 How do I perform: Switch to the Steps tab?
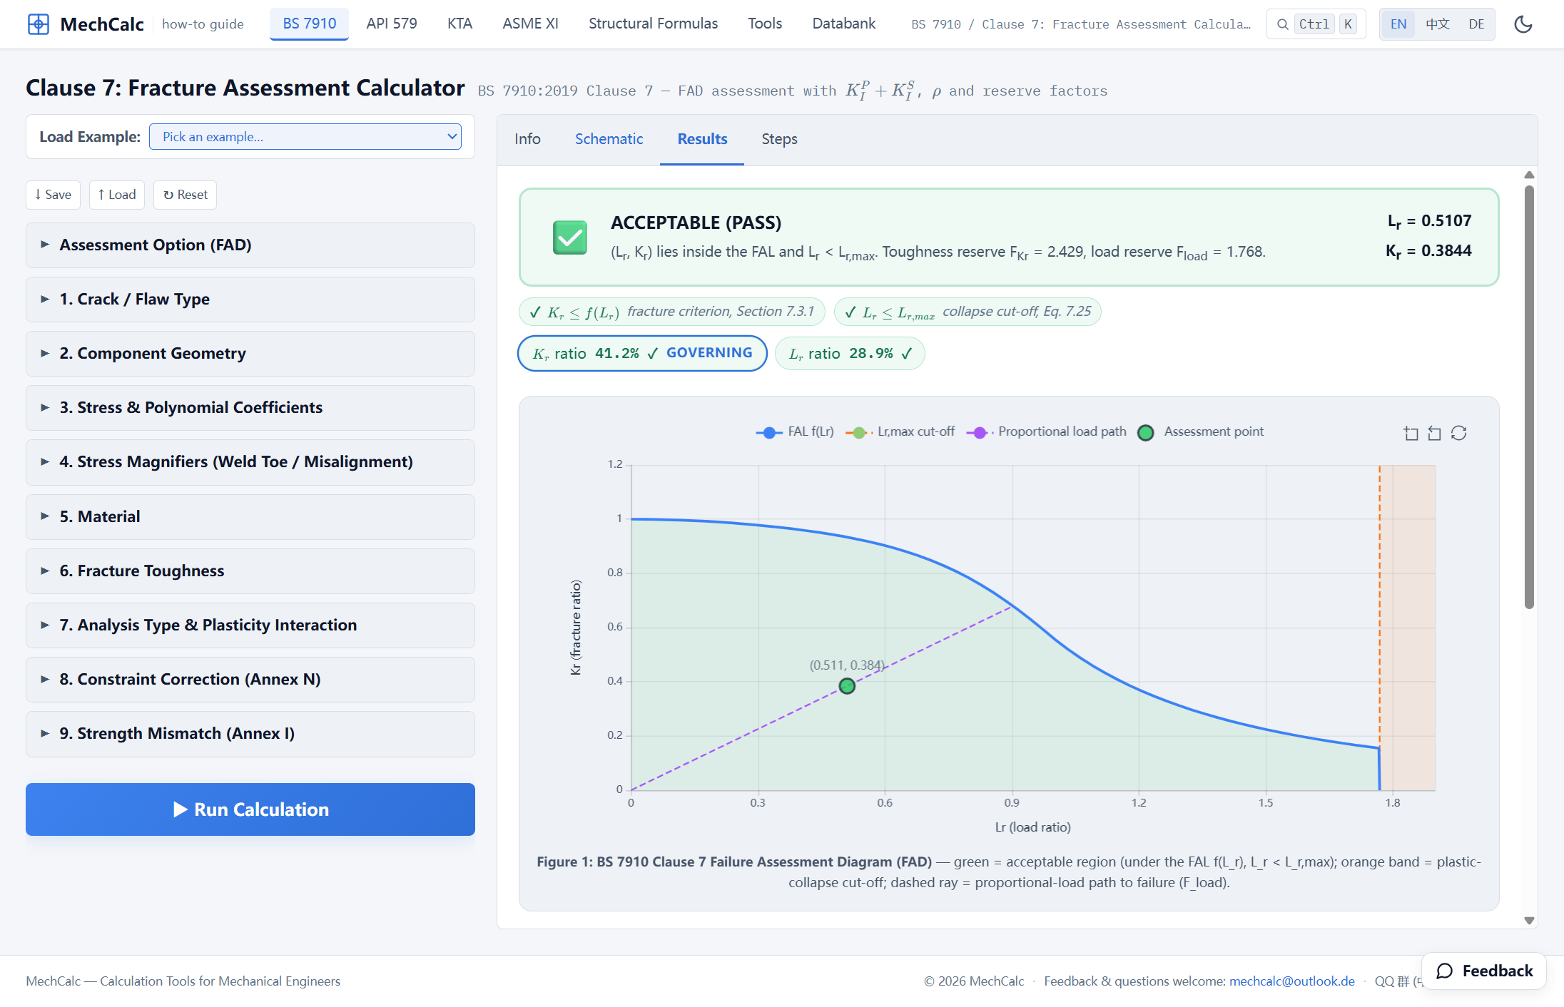tap(779, 139)
